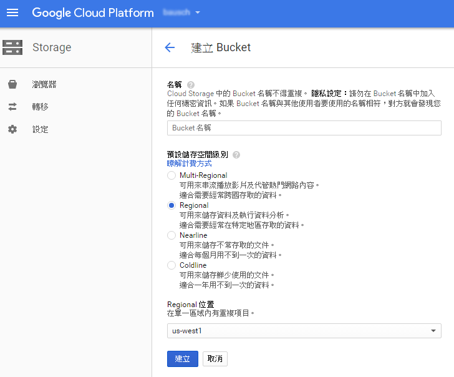The image size is (454, 377).
Task: Go to 轉移 in the sidebar
Action: [41, 107]
